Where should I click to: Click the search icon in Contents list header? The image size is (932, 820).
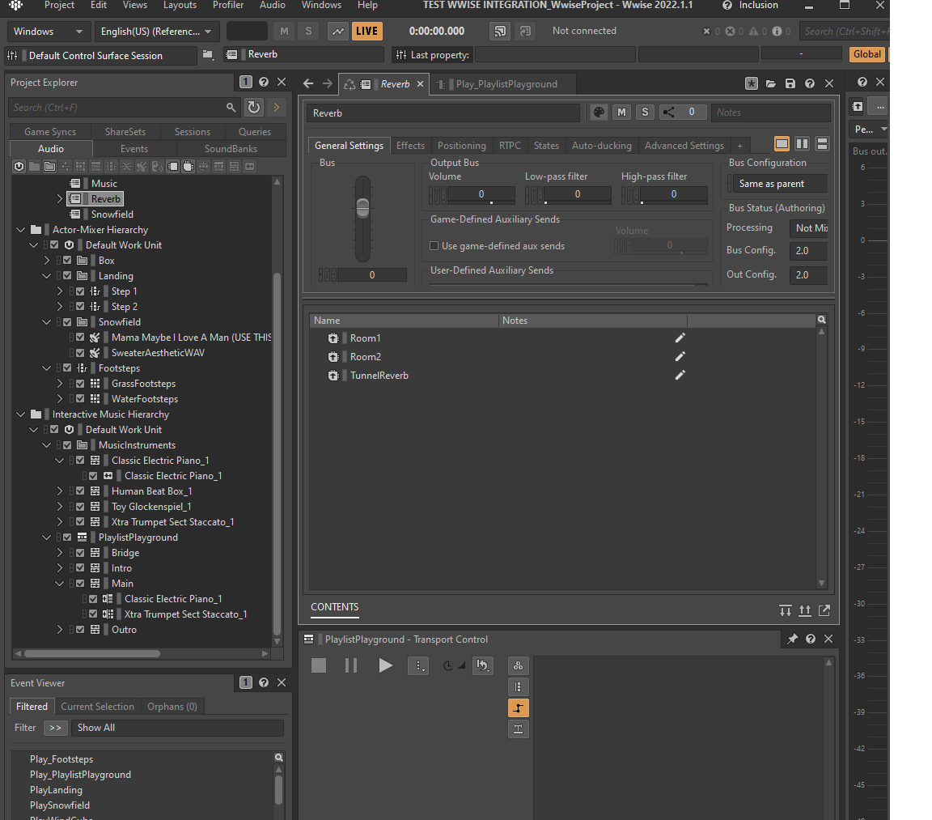[x=821, y=320]
